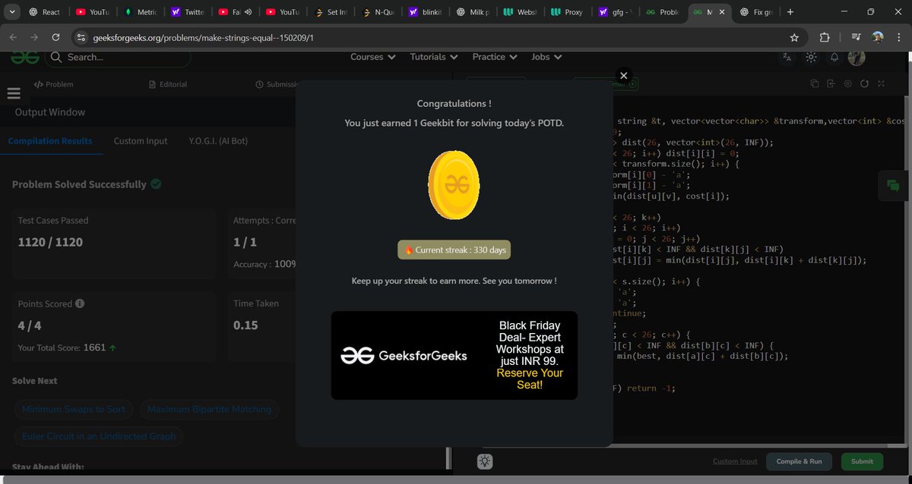This screenshot has height=484, width=912.
Task: Open the Minimum Swaps to Sort problem
Action: coord(73,409)
